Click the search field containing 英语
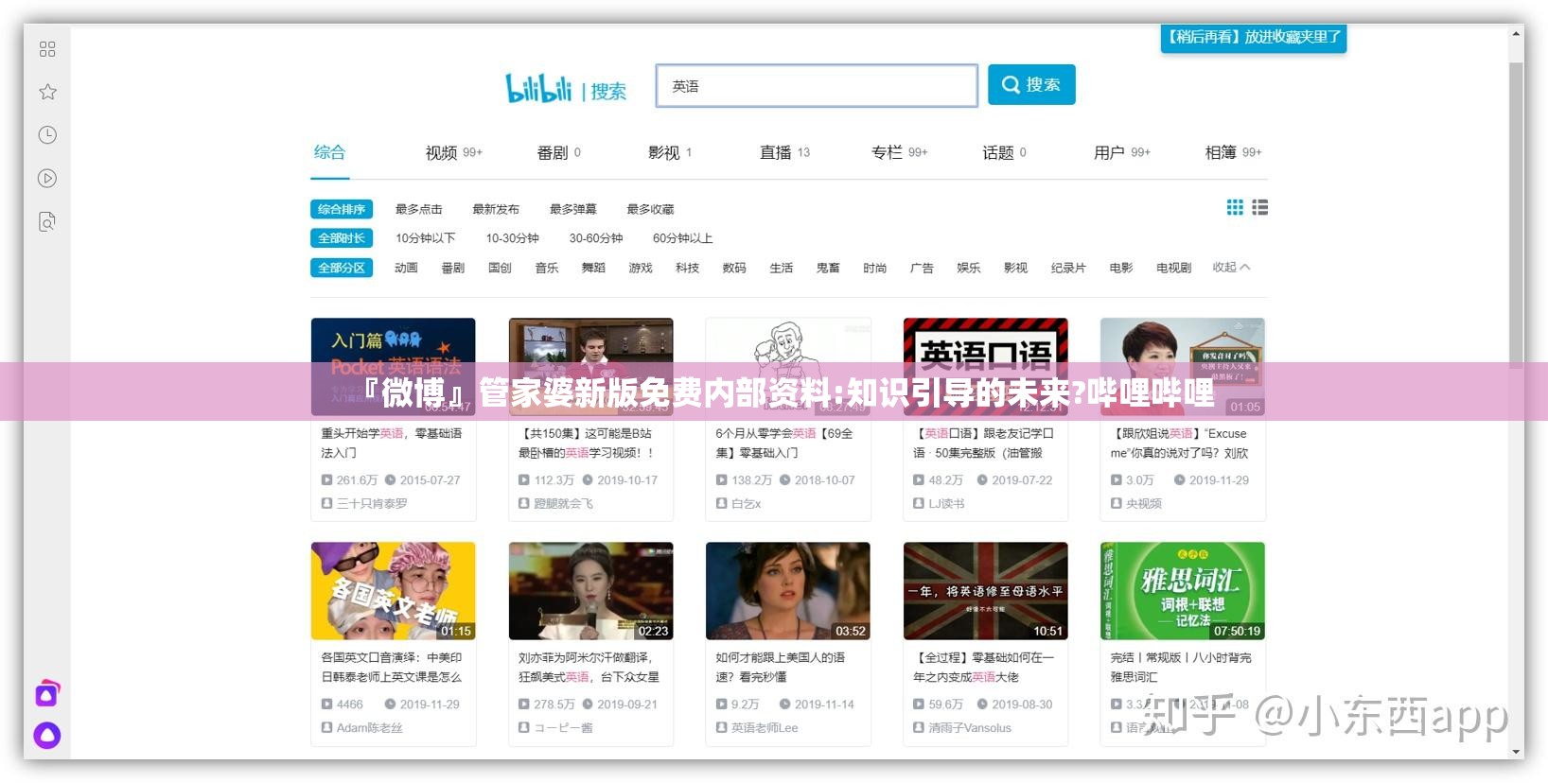 click(x=817, y=86)
